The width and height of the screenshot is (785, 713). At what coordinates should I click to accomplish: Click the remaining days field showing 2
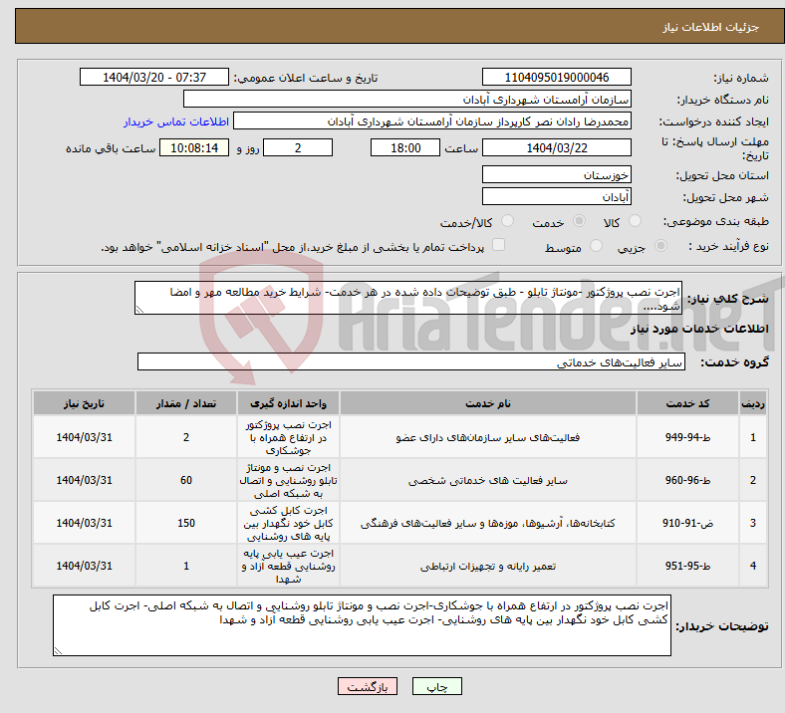click(x=298, y=147)
